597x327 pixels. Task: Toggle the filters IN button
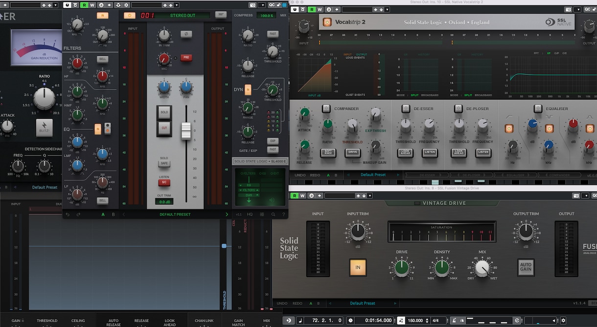(x=102, y=16)
